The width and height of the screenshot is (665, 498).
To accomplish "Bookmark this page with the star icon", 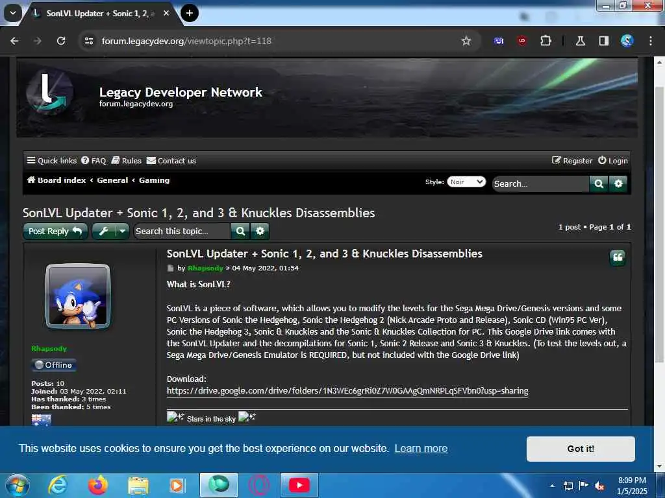I will click(x=466, y=41).
